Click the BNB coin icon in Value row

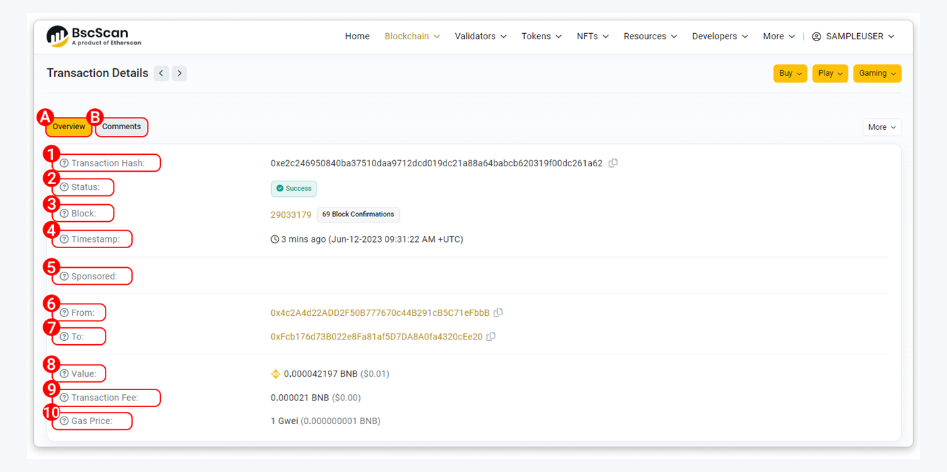pos(275,374)
